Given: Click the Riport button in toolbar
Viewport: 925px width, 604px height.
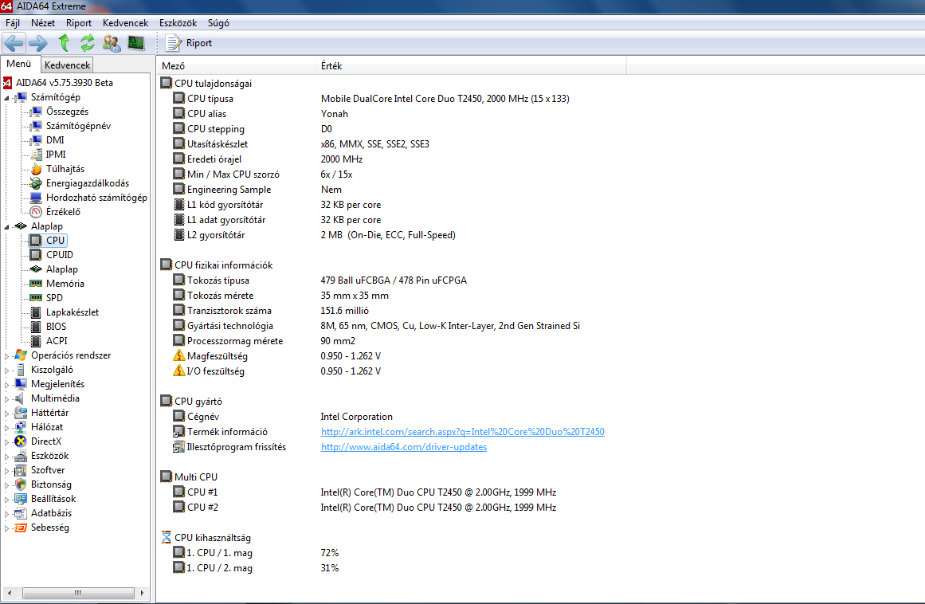Looking at the screenshot, I should tap(189, 43).
